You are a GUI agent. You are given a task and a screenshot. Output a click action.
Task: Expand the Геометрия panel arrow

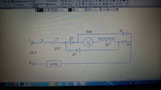coord(58,7)
